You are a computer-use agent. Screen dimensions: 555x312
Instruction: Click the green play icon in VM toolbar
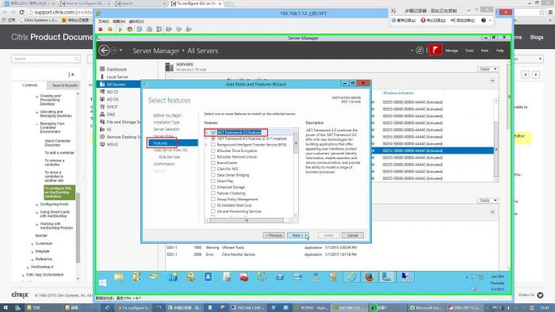pos(120,29)
